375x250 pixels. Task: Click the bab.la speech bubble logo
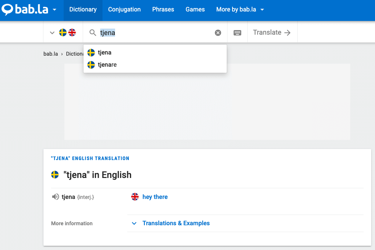click(8, 9)
